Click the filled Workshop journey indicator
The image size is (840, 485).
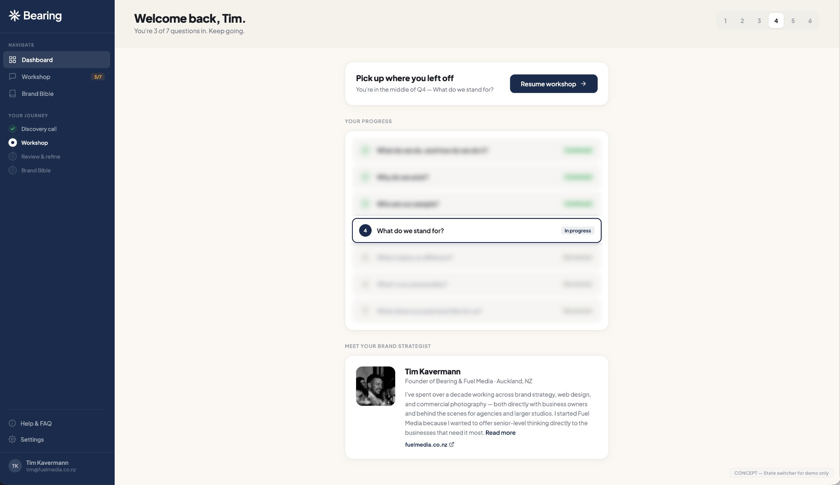click(13, 142)
